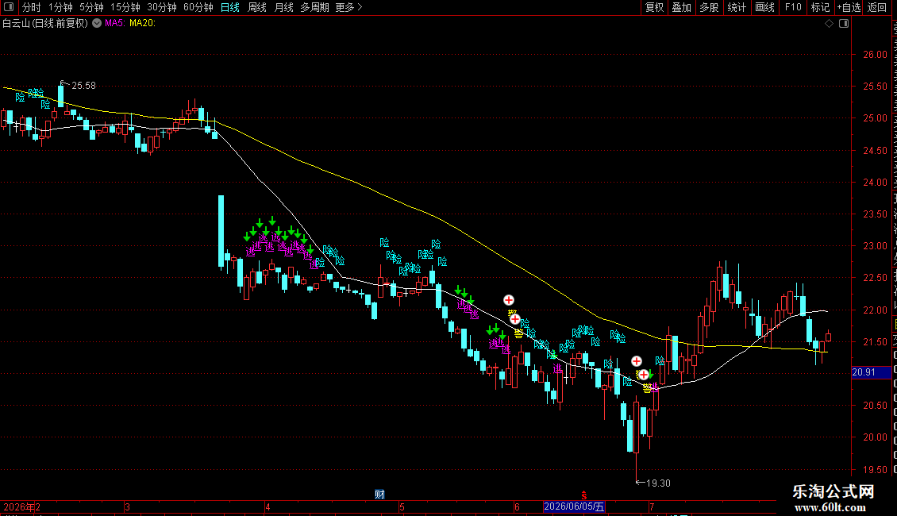Viewport: 897px width, 516px height.
Task: Switch to 分时 view
Action: pyautogui.click(x=32, y=7)
